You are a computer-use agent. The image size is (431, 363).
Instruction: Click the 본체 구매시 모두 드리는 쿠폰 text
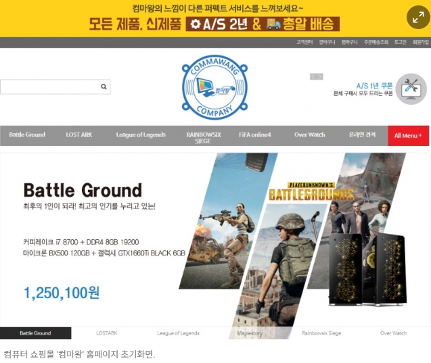[x=363, y=94]
